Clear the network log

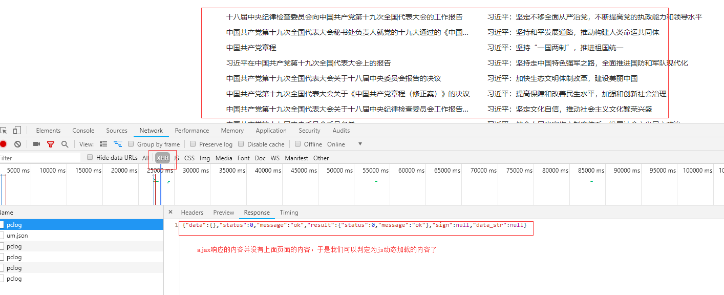(17, 144)
